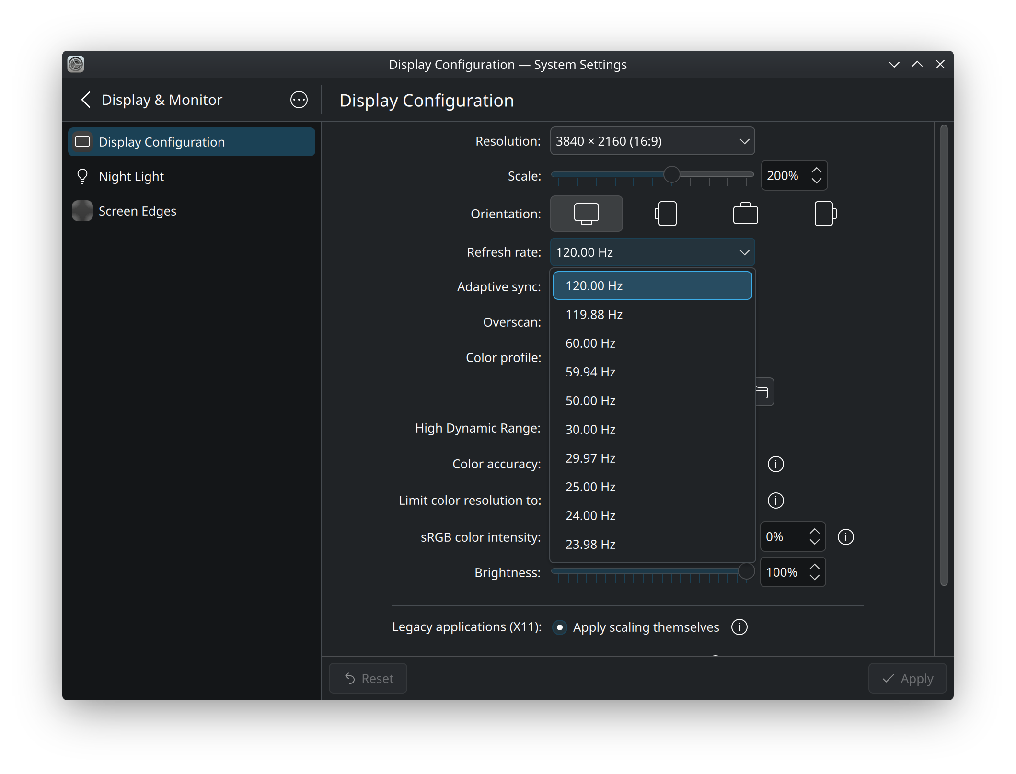Select Apply scaling themselves radio button
This screenshot has height=774, width=1016.
click(x=559, y=627)
